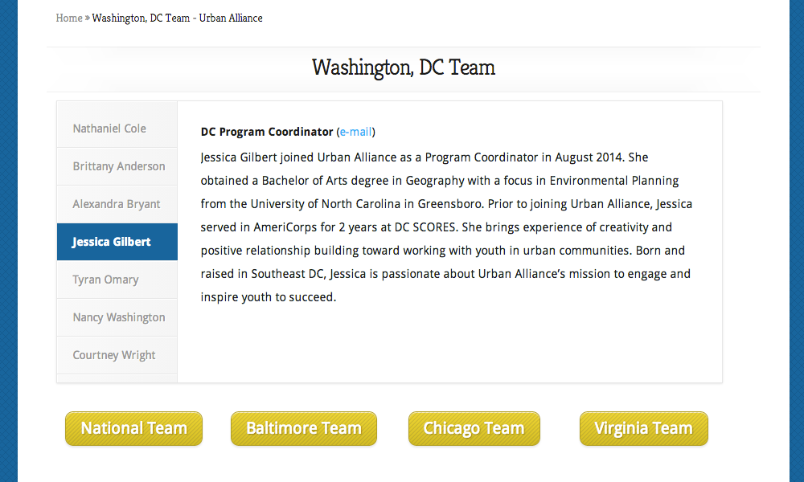Click the current page name in breadcrumb

(177, 18)
